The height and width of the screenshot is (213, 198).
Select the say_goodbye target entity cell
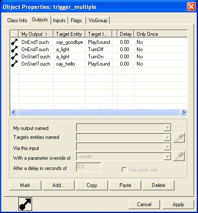(70, 42)
